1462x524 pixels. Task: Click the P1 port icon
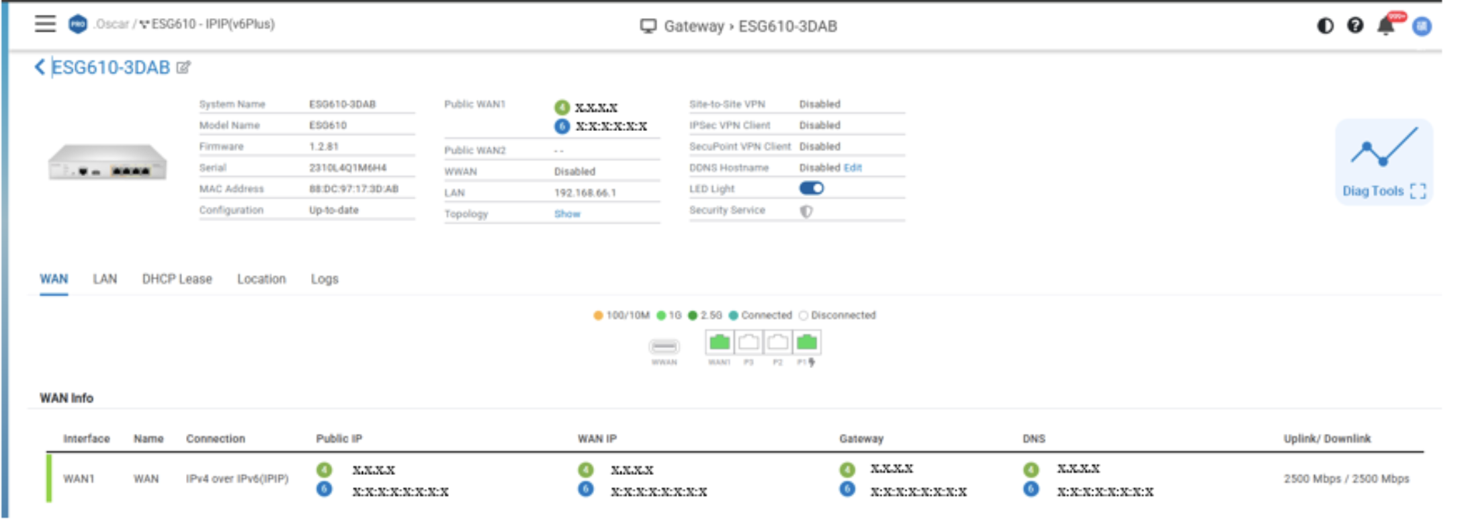tap(806, 343)
